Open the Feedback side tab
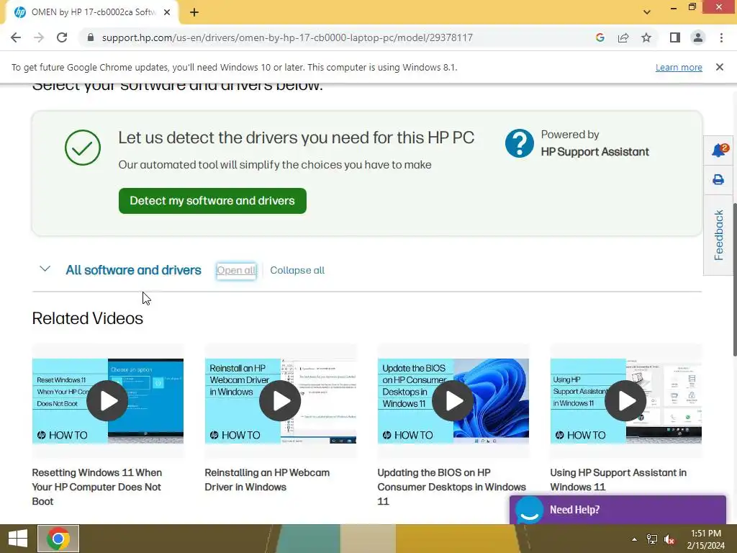This screenshot has height=553, width=737. click(x=719, y=235)
